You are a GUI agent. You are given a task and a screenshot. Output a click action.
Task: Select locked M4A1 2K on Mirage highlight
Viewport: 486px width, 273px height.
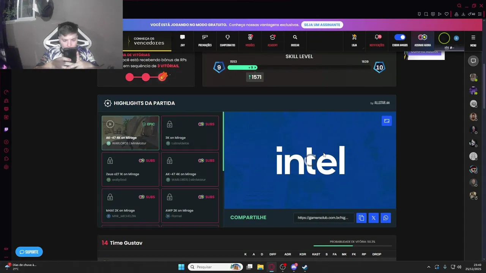pos(130,206)
